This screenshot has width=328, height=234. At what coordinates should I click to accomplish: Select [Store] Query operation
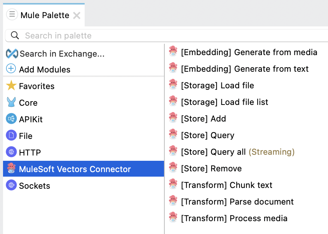[x=207, y=135]
